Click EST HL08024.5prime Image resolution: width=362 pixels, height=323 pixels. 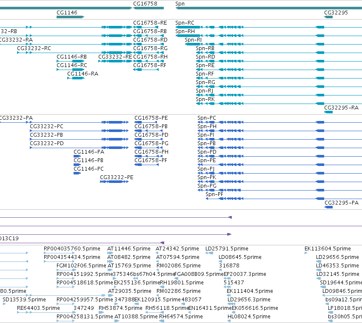pos(249,317)
